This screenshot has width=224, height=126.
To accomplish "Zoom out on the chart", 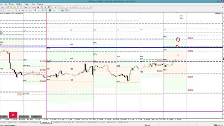I will click(x=46, y=10).
